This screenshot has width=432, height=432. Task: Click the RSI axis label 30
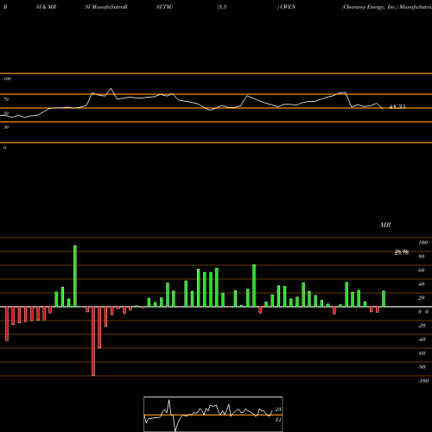6,127
